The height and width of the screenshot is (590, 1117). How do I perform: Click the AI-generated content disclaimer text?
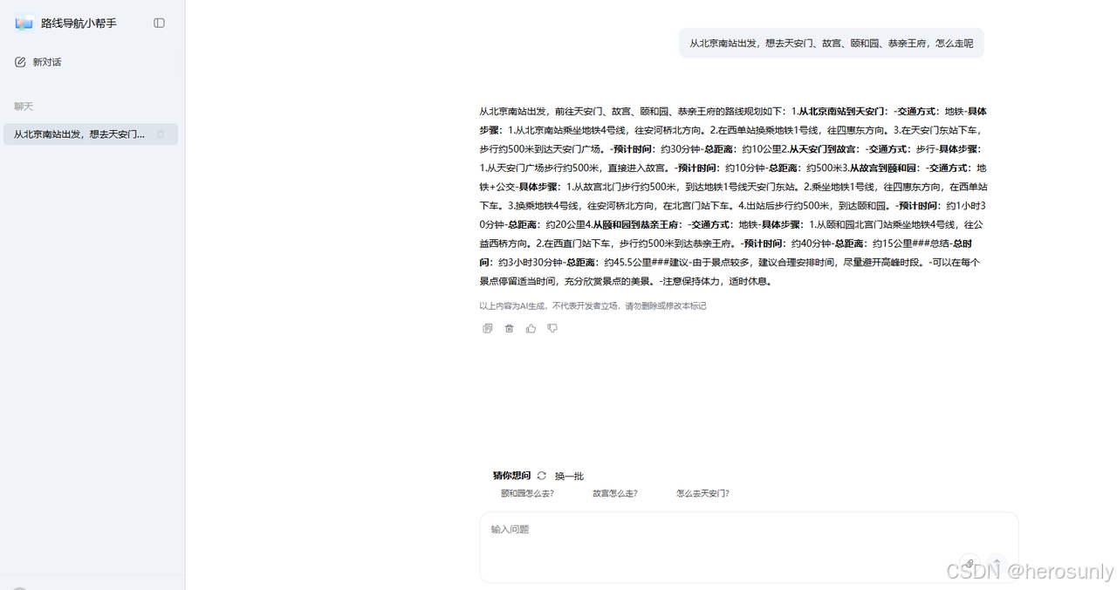[592, 305]
